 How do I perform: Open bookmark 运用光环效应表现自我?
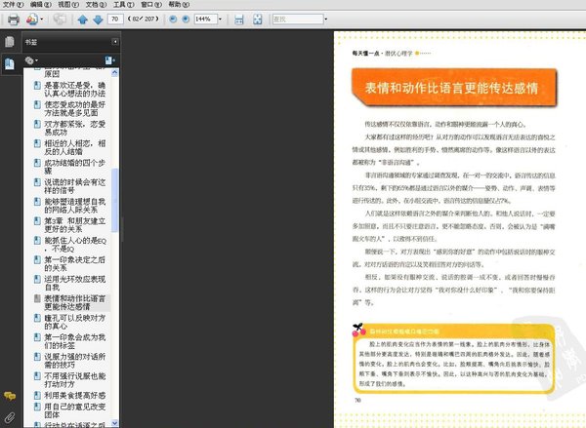coord(75,283)
